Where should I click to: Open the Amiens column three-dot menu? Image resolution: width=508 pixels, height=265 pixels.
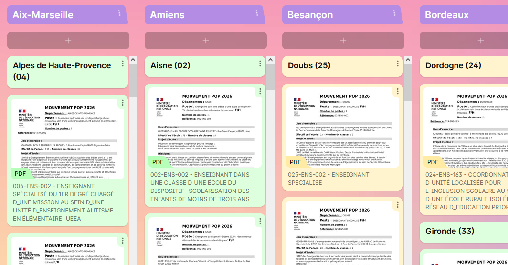257,13
